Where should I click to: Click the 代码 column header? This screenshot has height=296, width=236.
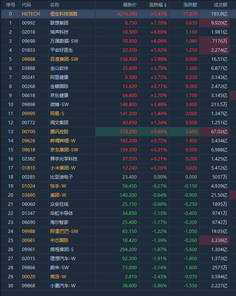[26, 5]
